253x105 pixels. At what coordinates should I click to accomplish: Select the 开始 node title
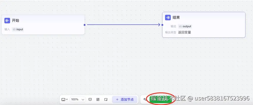point(16,21)
